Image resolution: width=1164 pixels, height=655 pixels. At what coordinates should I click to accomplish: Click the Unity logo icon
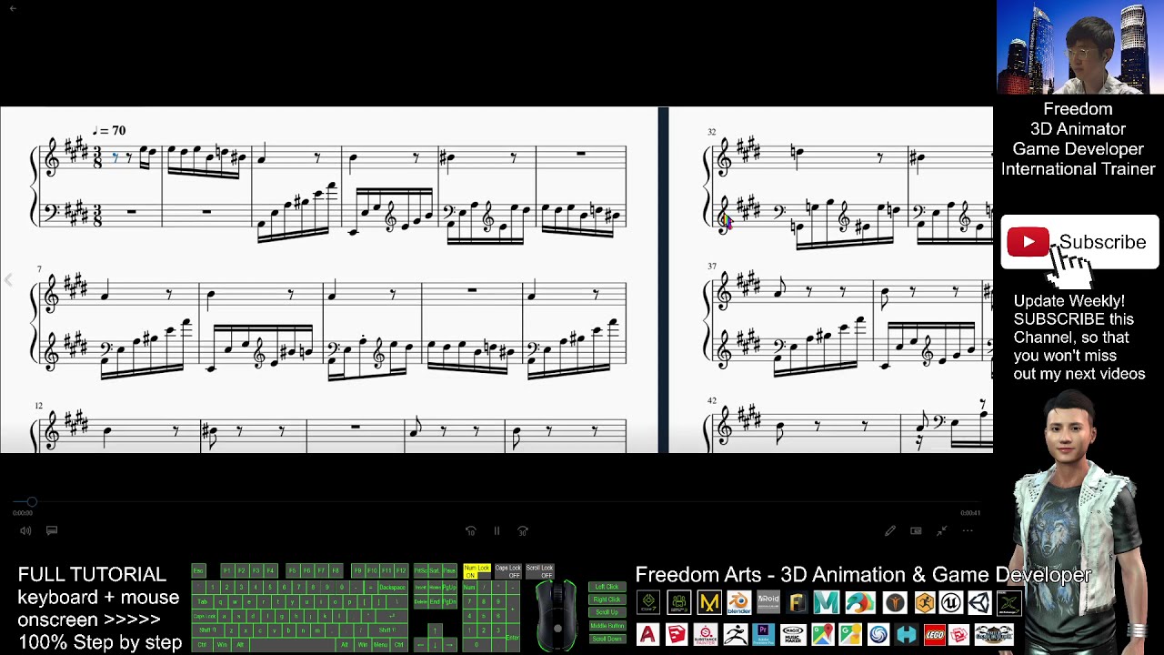979,602
